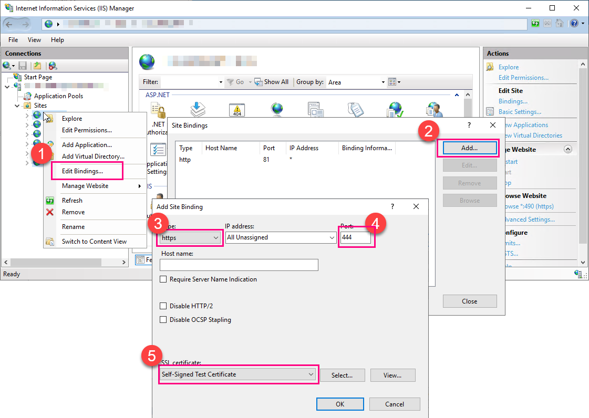
Task: Open the SSL certificate dropdown
Action: click(x=237, y=374)
